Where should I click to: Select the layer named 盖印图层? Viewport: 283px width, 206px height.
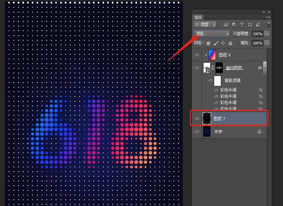click(x=234, y=68)
